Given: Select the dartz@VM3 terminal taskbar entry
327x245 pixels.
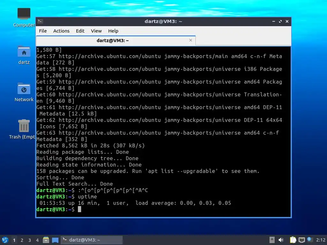Looking at the screenshot, I should click(x=92, y=240).
